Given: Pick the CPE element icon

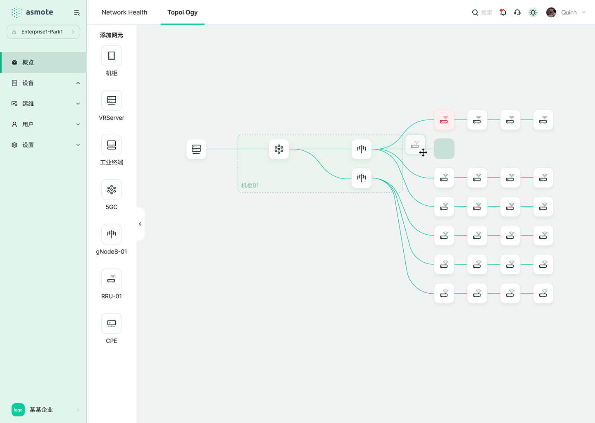Looking at the screenshot, I should click(112, 323).
